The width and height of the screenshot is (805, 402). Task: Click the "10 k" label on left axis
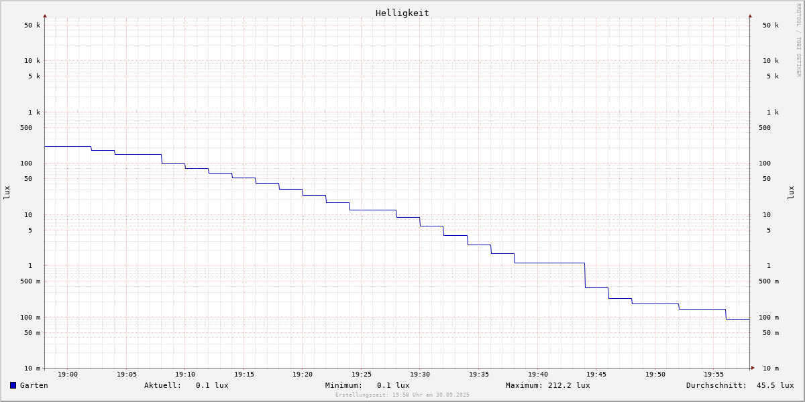click(x=32, y=61)
